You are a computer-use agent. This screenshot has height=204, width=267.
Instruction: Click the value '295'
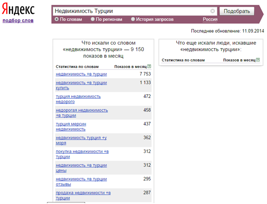(147, 179)
